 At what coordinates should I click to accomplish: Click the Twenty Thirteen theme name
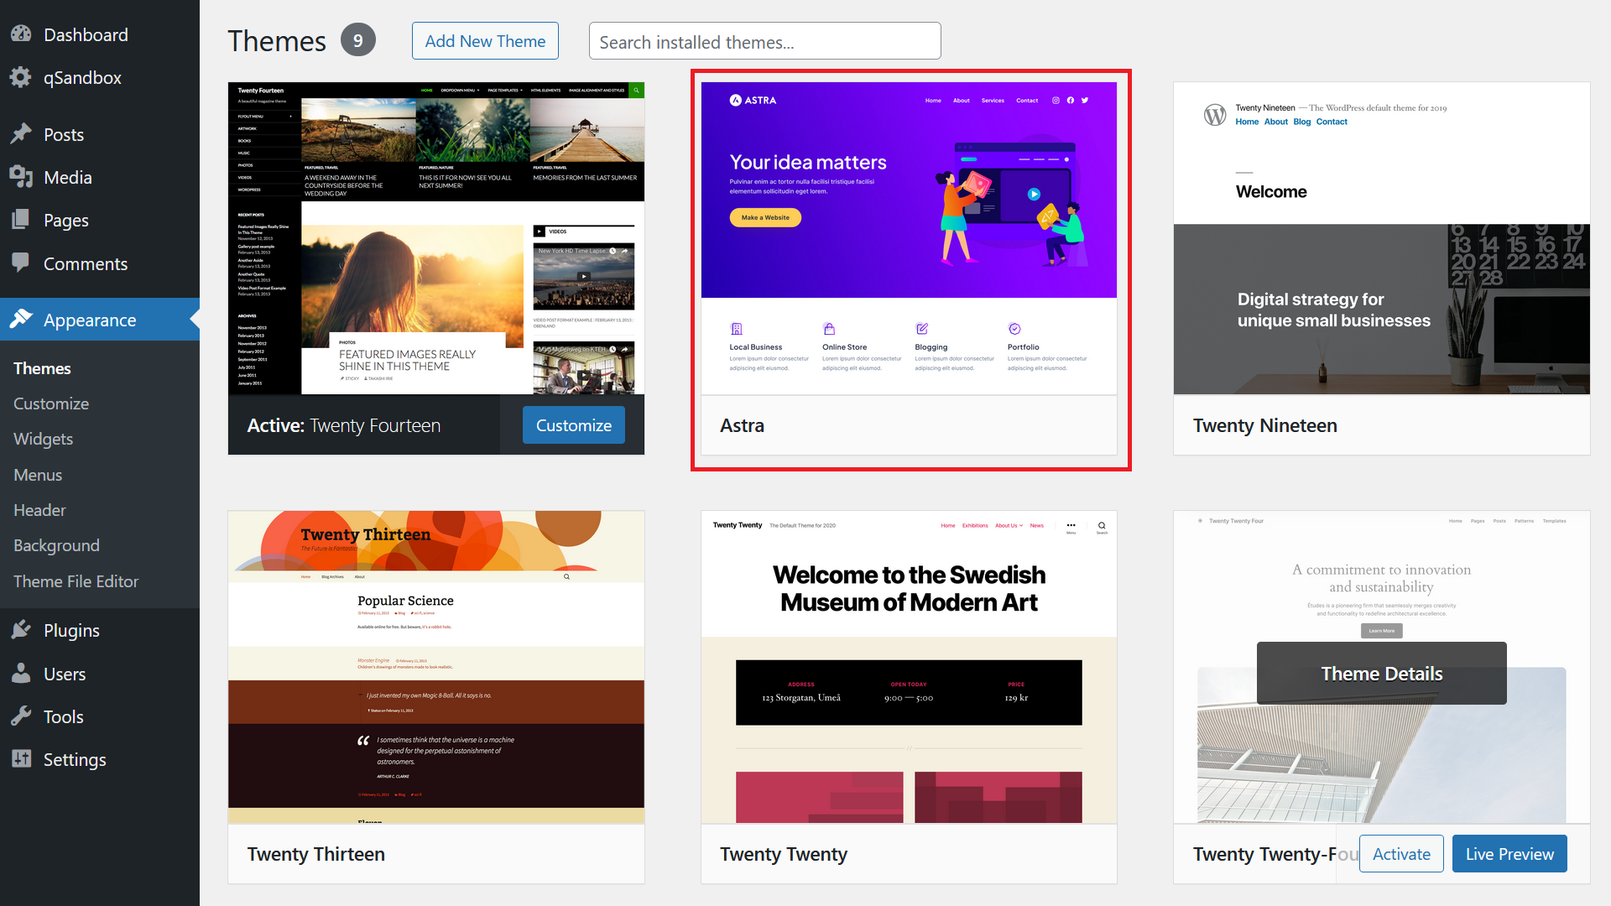coord(315,854)
